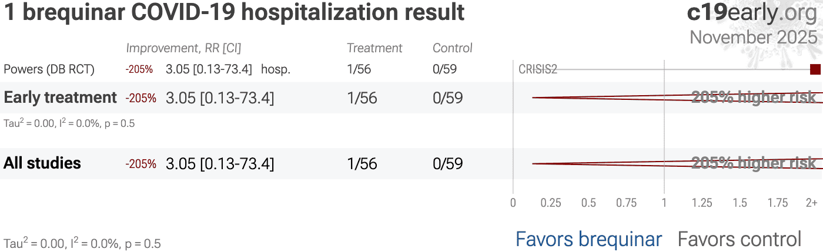The image size is (823, 252).
Task: Open the c19early.org site logo
Action: (752, 13)
